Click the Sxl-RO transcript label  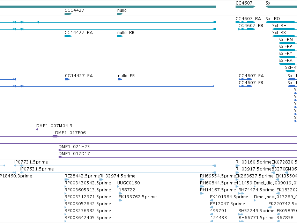click(x=273, y=19)
